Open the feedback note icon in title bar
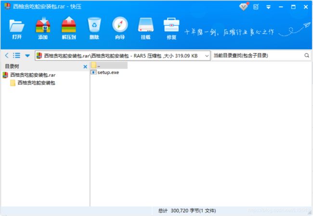The height and width of the screenshot is (216, 313). pos(256,7)
